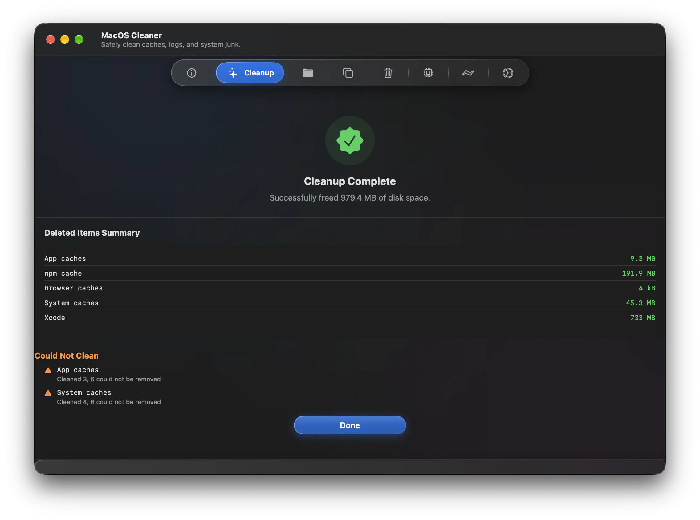Select the Cleanup tab
The image size is (700, 520).
pos(250,73)
